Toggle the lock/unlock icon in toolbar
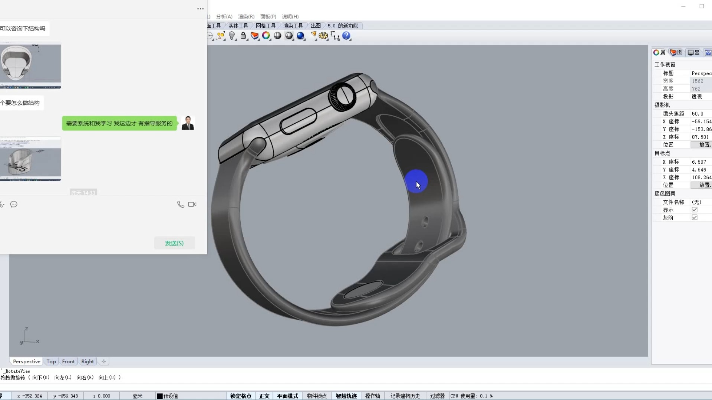This screenshot has width=712, height=400. (243, 36)
